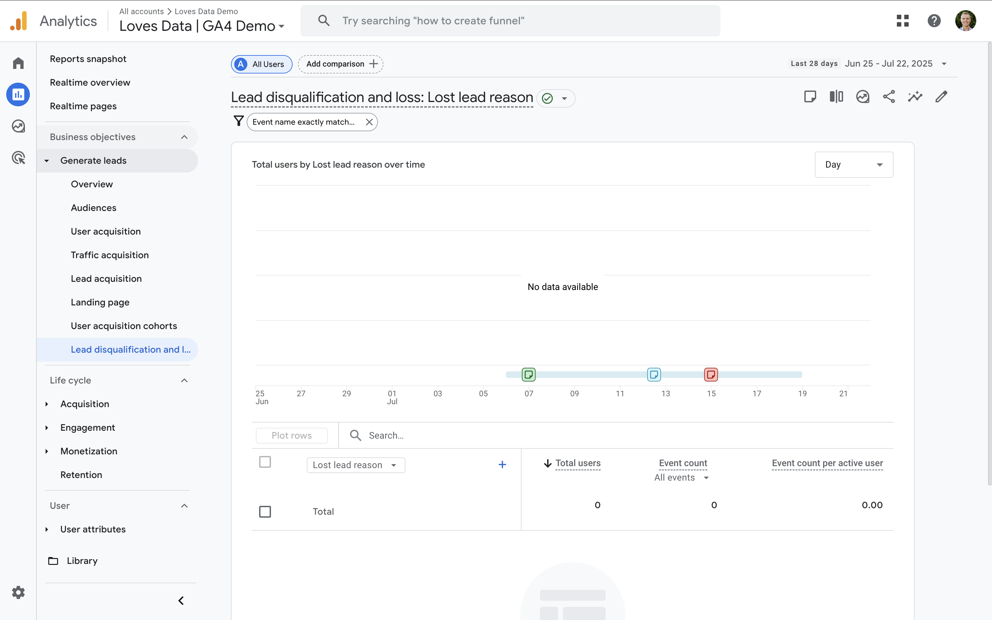
Task: Open the Day granularity dropdown
Action: click(x=854, y=164)
